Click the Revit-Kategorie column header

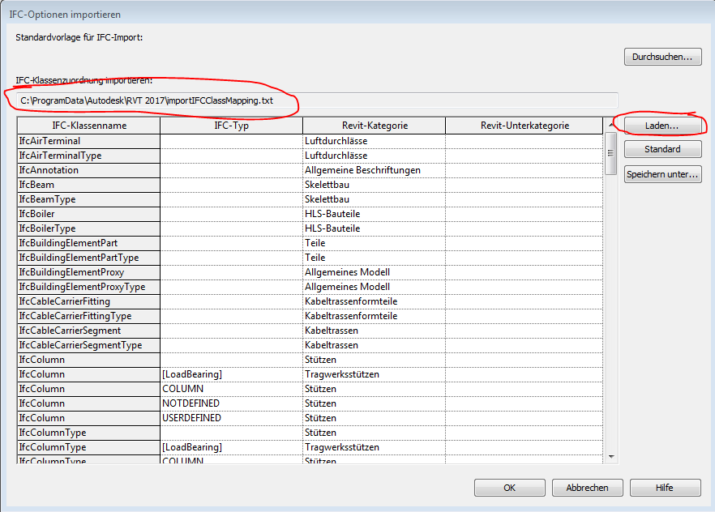(x=374, y=126)
